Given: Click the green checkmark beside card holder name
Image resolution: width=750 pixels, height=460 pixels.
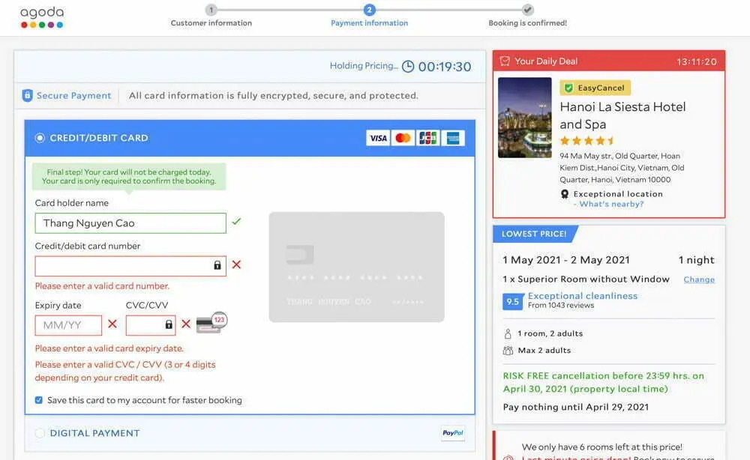Looking at the screenshot, I should [236, 221].
